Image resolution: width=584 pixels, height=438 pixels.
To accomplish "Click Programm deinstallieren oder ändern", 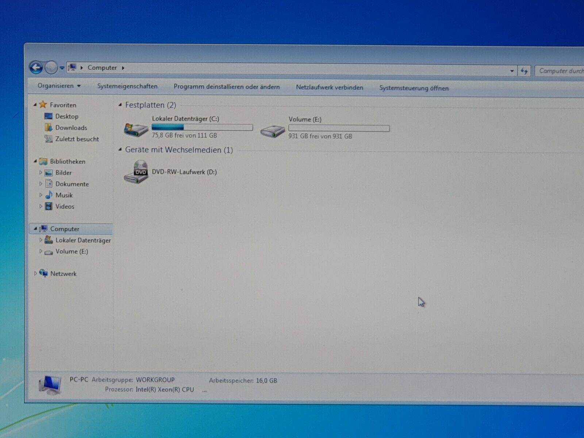I will 226,87.
